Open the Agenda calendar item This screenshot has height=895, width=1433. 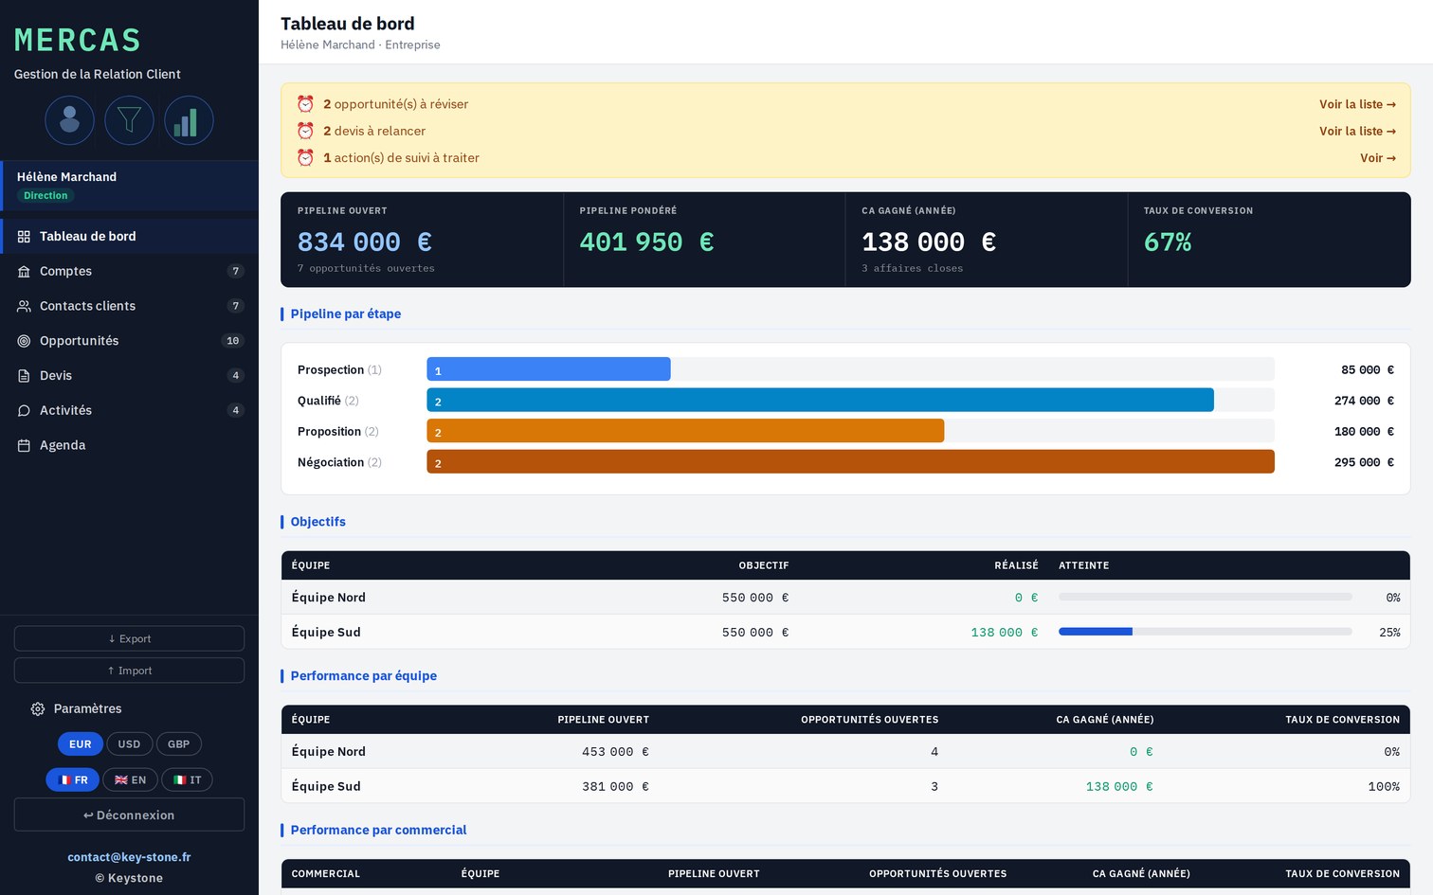(x=129, y=445)
